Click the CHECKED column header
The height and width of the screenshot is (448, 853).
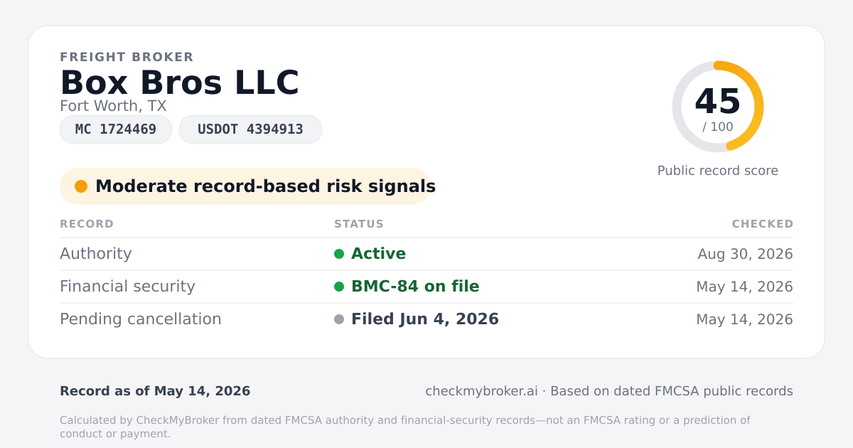(763, 224)
